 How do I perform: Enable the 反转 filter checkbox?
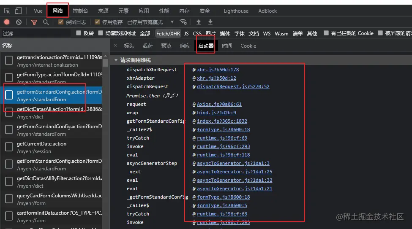(78, 33)
